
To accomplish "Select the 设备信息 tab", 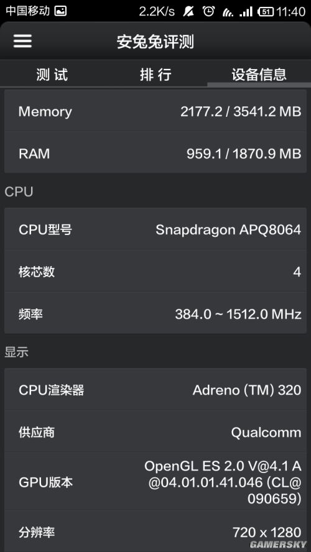I will [259, 75].
